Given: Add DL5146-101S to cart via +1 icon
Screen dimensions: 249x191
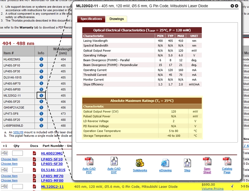Looking at the screenshot, I should [4, 170].
